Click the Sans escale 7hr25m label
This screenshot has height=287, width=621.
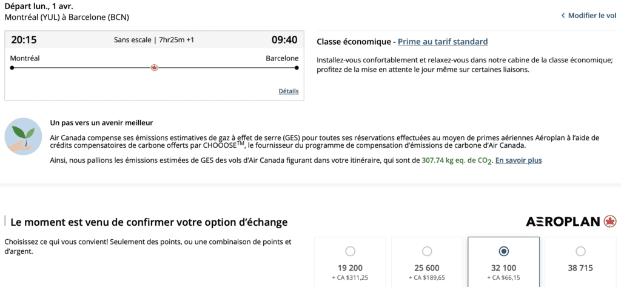[154, 40]
